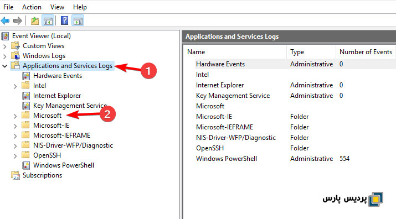Select Windows Logs in the tree
The height and width of the screenshot is (219, 396).
[x=44, y=56]
